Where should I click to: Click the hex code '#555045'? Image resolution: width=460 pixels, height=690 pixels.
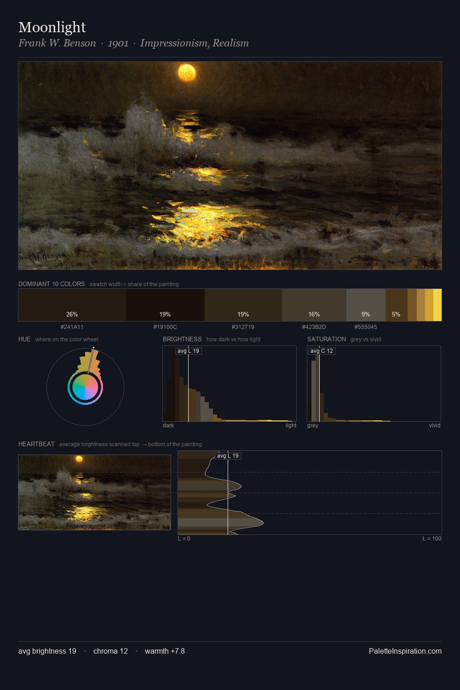(x=366, y=327)
